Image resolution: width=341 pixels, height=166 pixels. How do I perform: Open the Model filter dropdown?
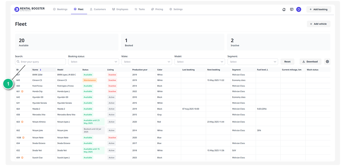point(199,62)
